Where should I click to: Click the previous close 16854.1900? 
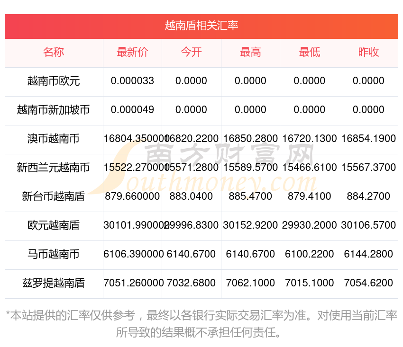click(368, 139)
